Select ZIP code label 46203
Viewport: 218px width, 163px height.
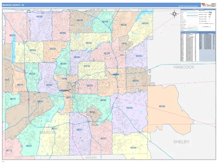tap(103, 100)
